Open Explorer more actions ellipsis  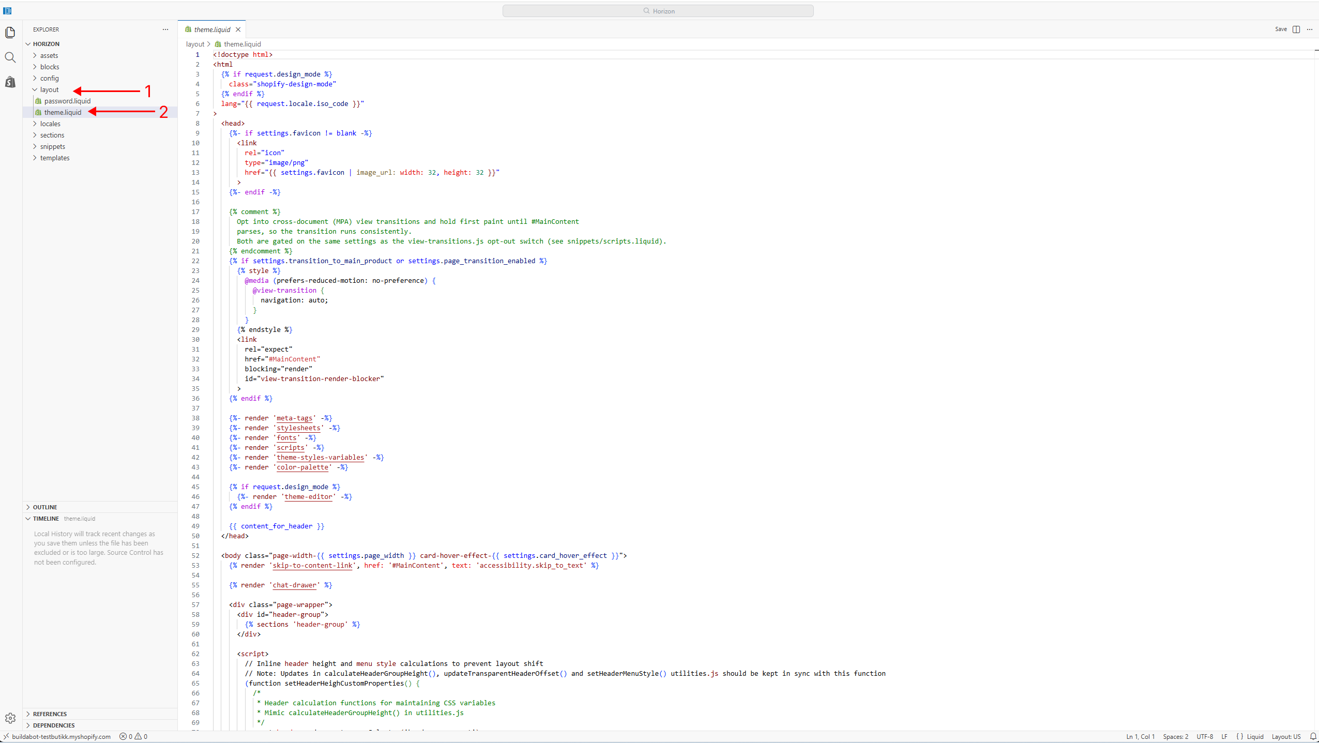point(165,29)
